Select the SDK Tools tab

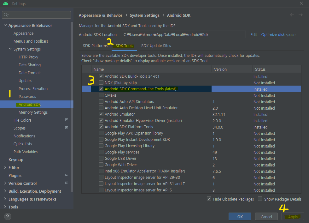(x=124, y=46)
